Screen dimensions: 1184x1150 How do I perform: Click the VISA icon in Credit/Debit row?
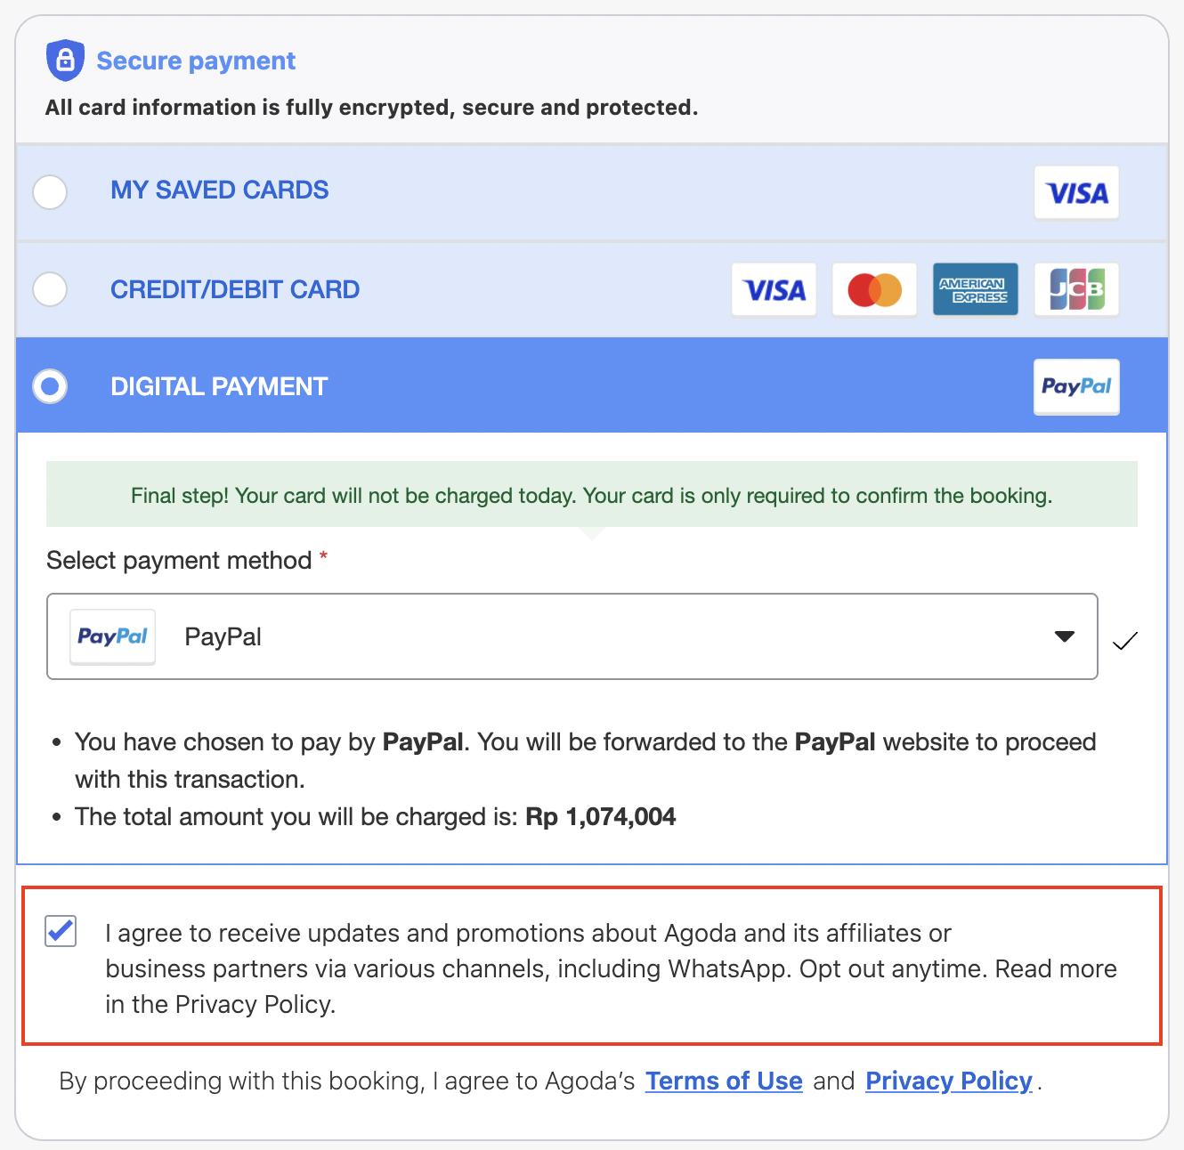[x=774, y=288]
